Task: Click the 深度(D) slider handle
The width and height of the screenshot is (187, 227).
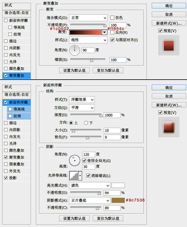Action: click(x=101, y=116)
